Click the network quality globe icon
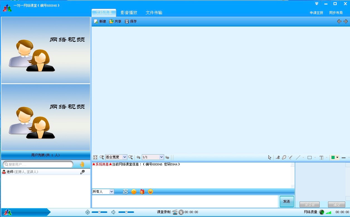The image size is (350, 217). tap(322, 212)
